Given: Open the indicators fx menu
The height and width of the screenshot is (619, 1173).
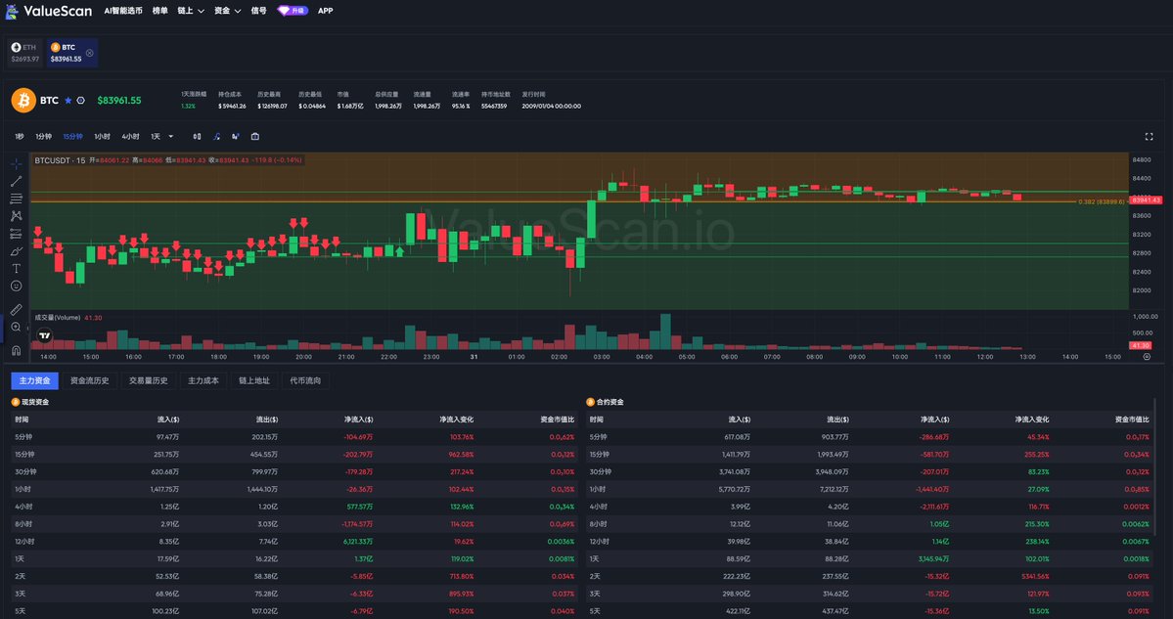Looking at the screenshot, I should (x=216, y=137).
